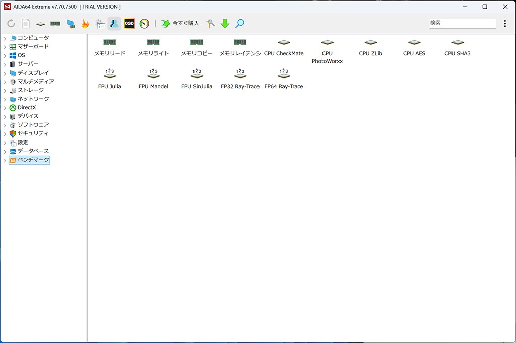Expand the コンピュータ tree node
This screenshot has height=343, width=516.
[x=5, y=38]
